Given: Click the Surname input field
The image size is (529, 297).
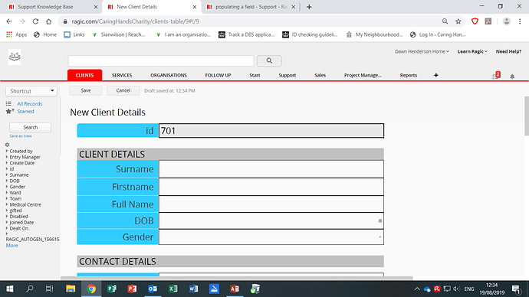Looking at the screenshot, I should pos(271,169).
